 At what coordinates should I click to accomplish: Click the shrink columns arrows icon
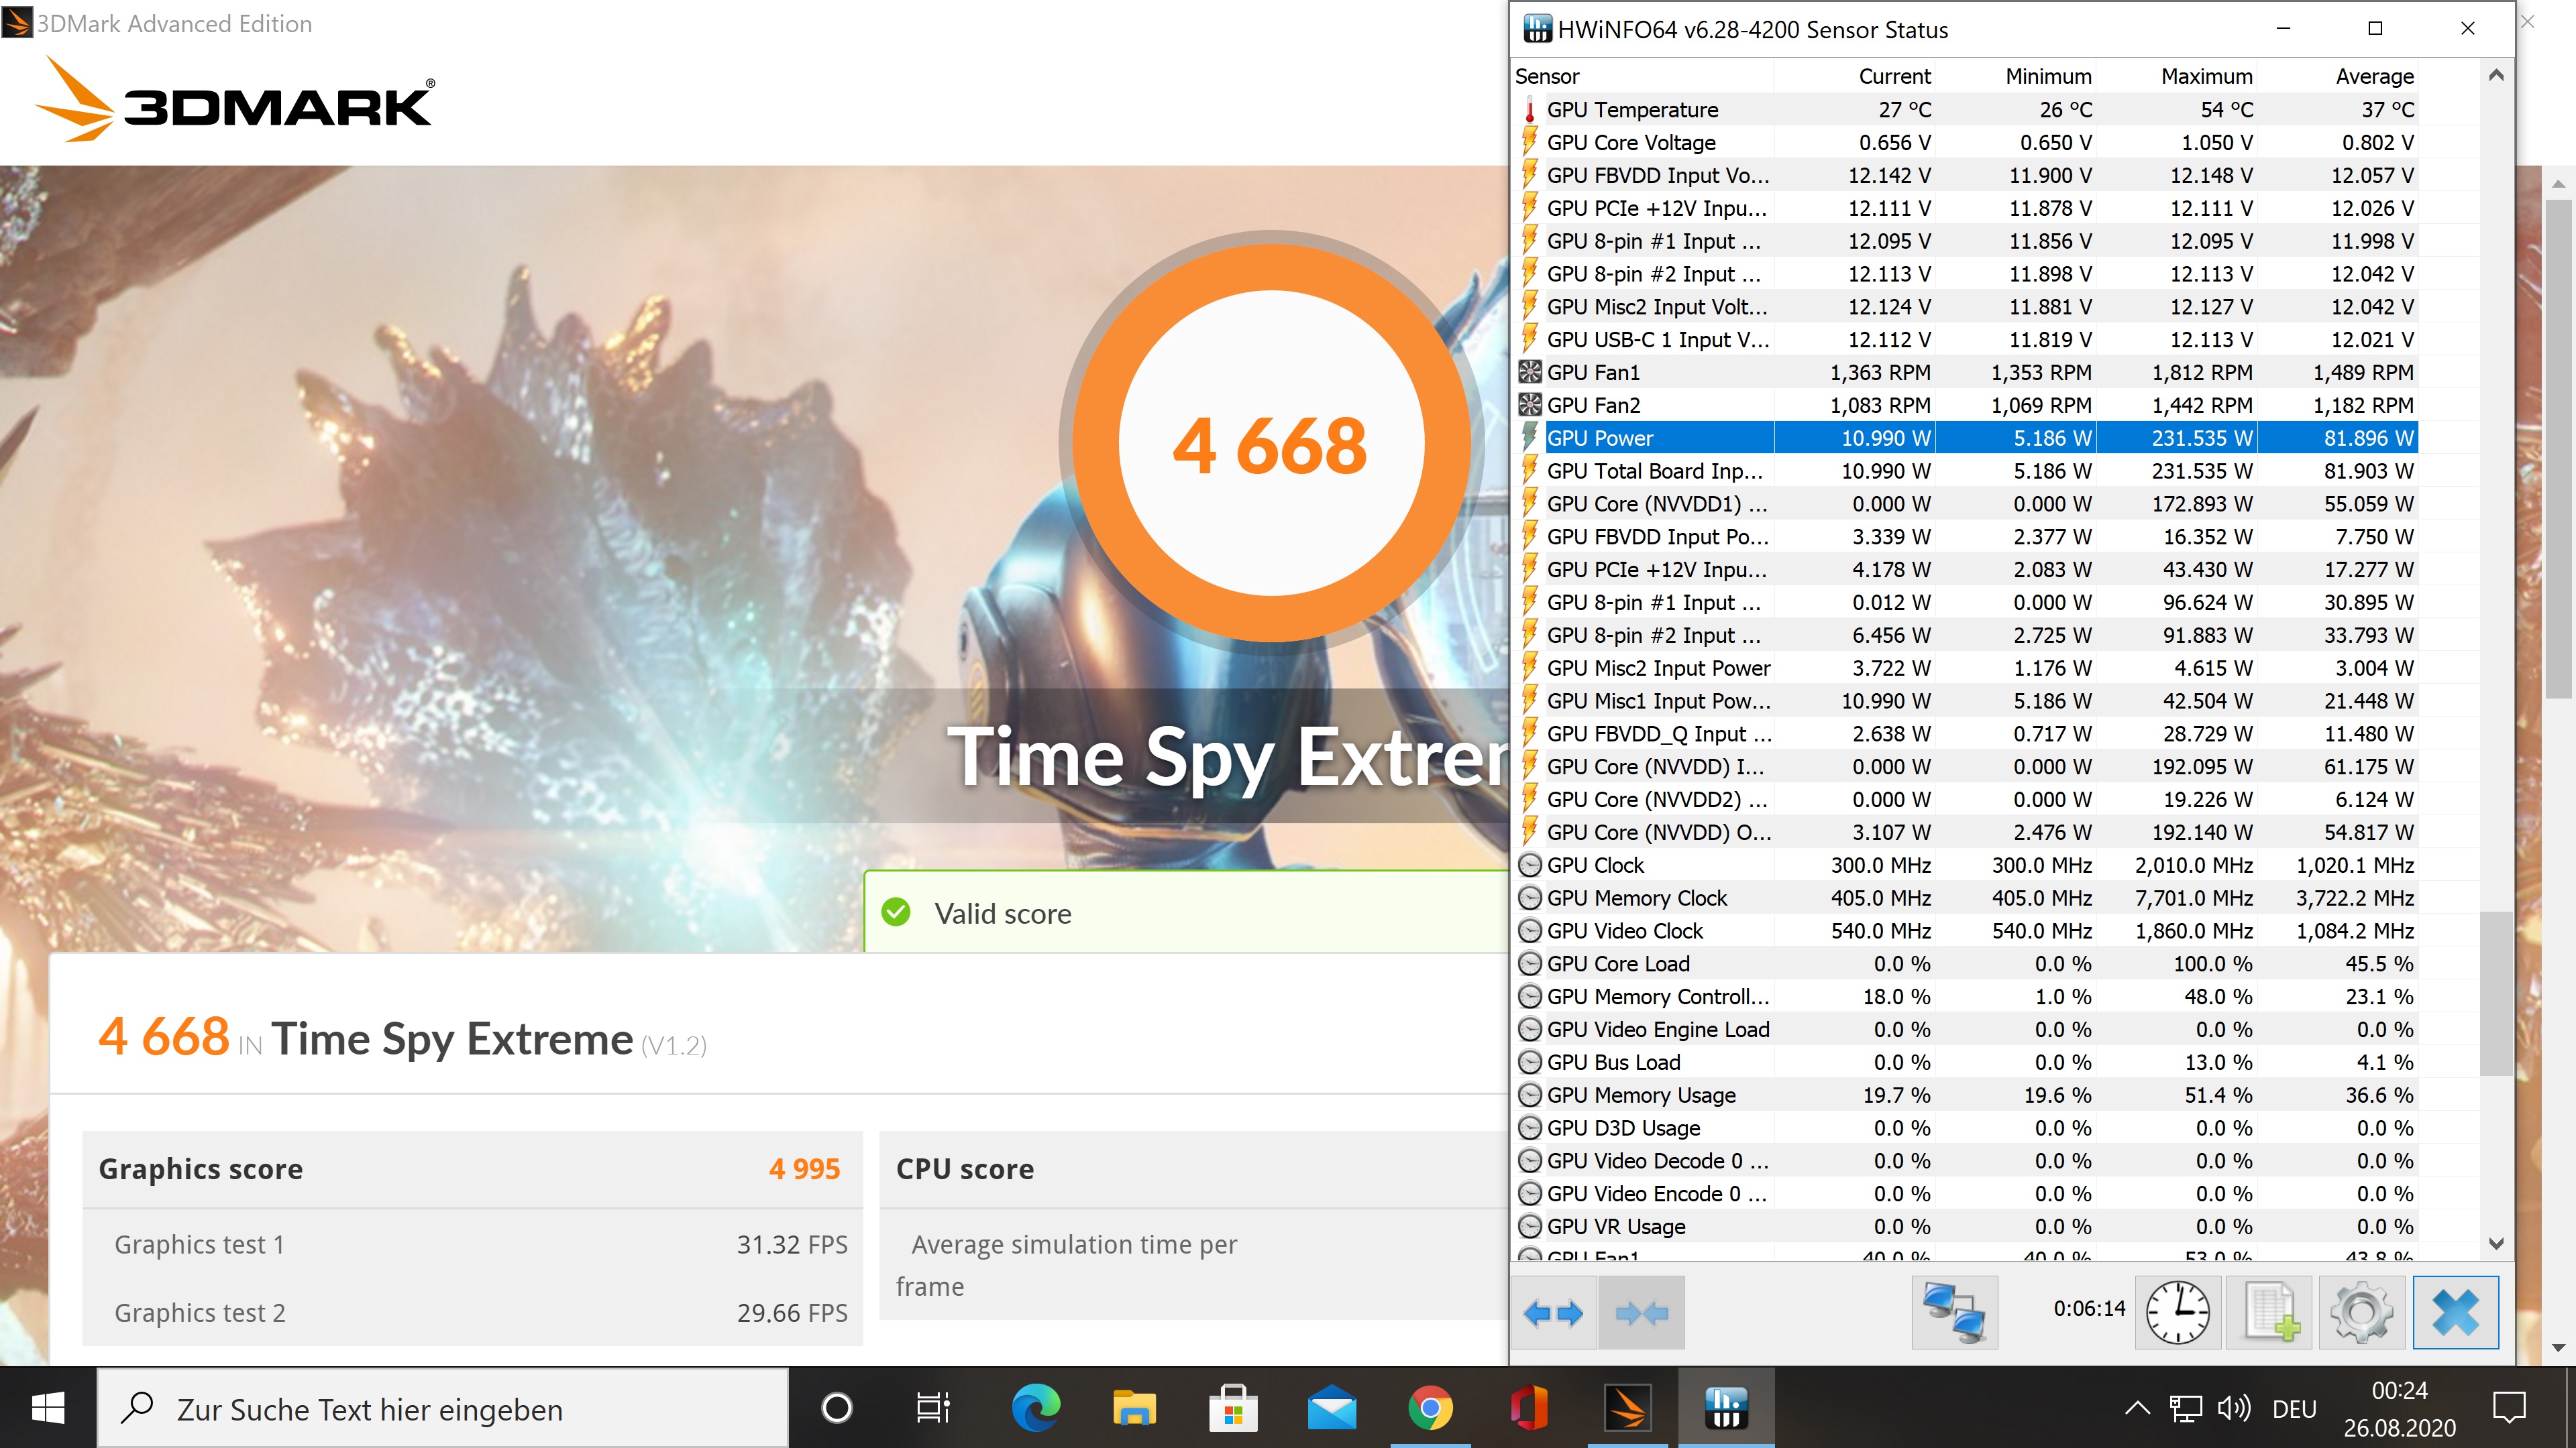[x=1641, y=1312]
